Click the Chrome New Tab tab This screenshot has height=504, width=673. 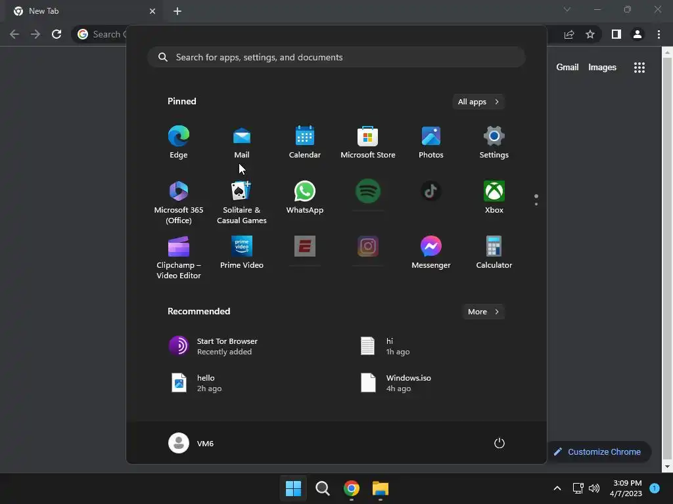(x=83, y=11)
